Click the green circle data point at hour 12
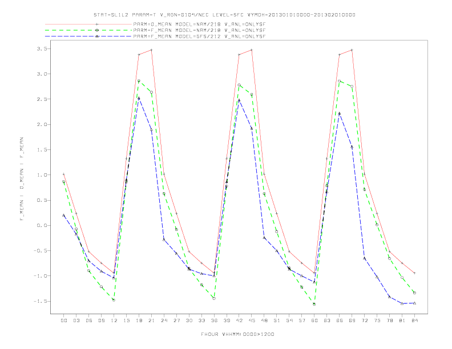 coord(114,300)
